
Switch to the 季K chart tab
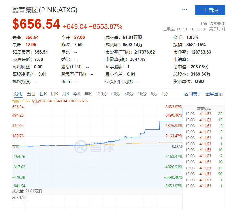tap(77, 94)
